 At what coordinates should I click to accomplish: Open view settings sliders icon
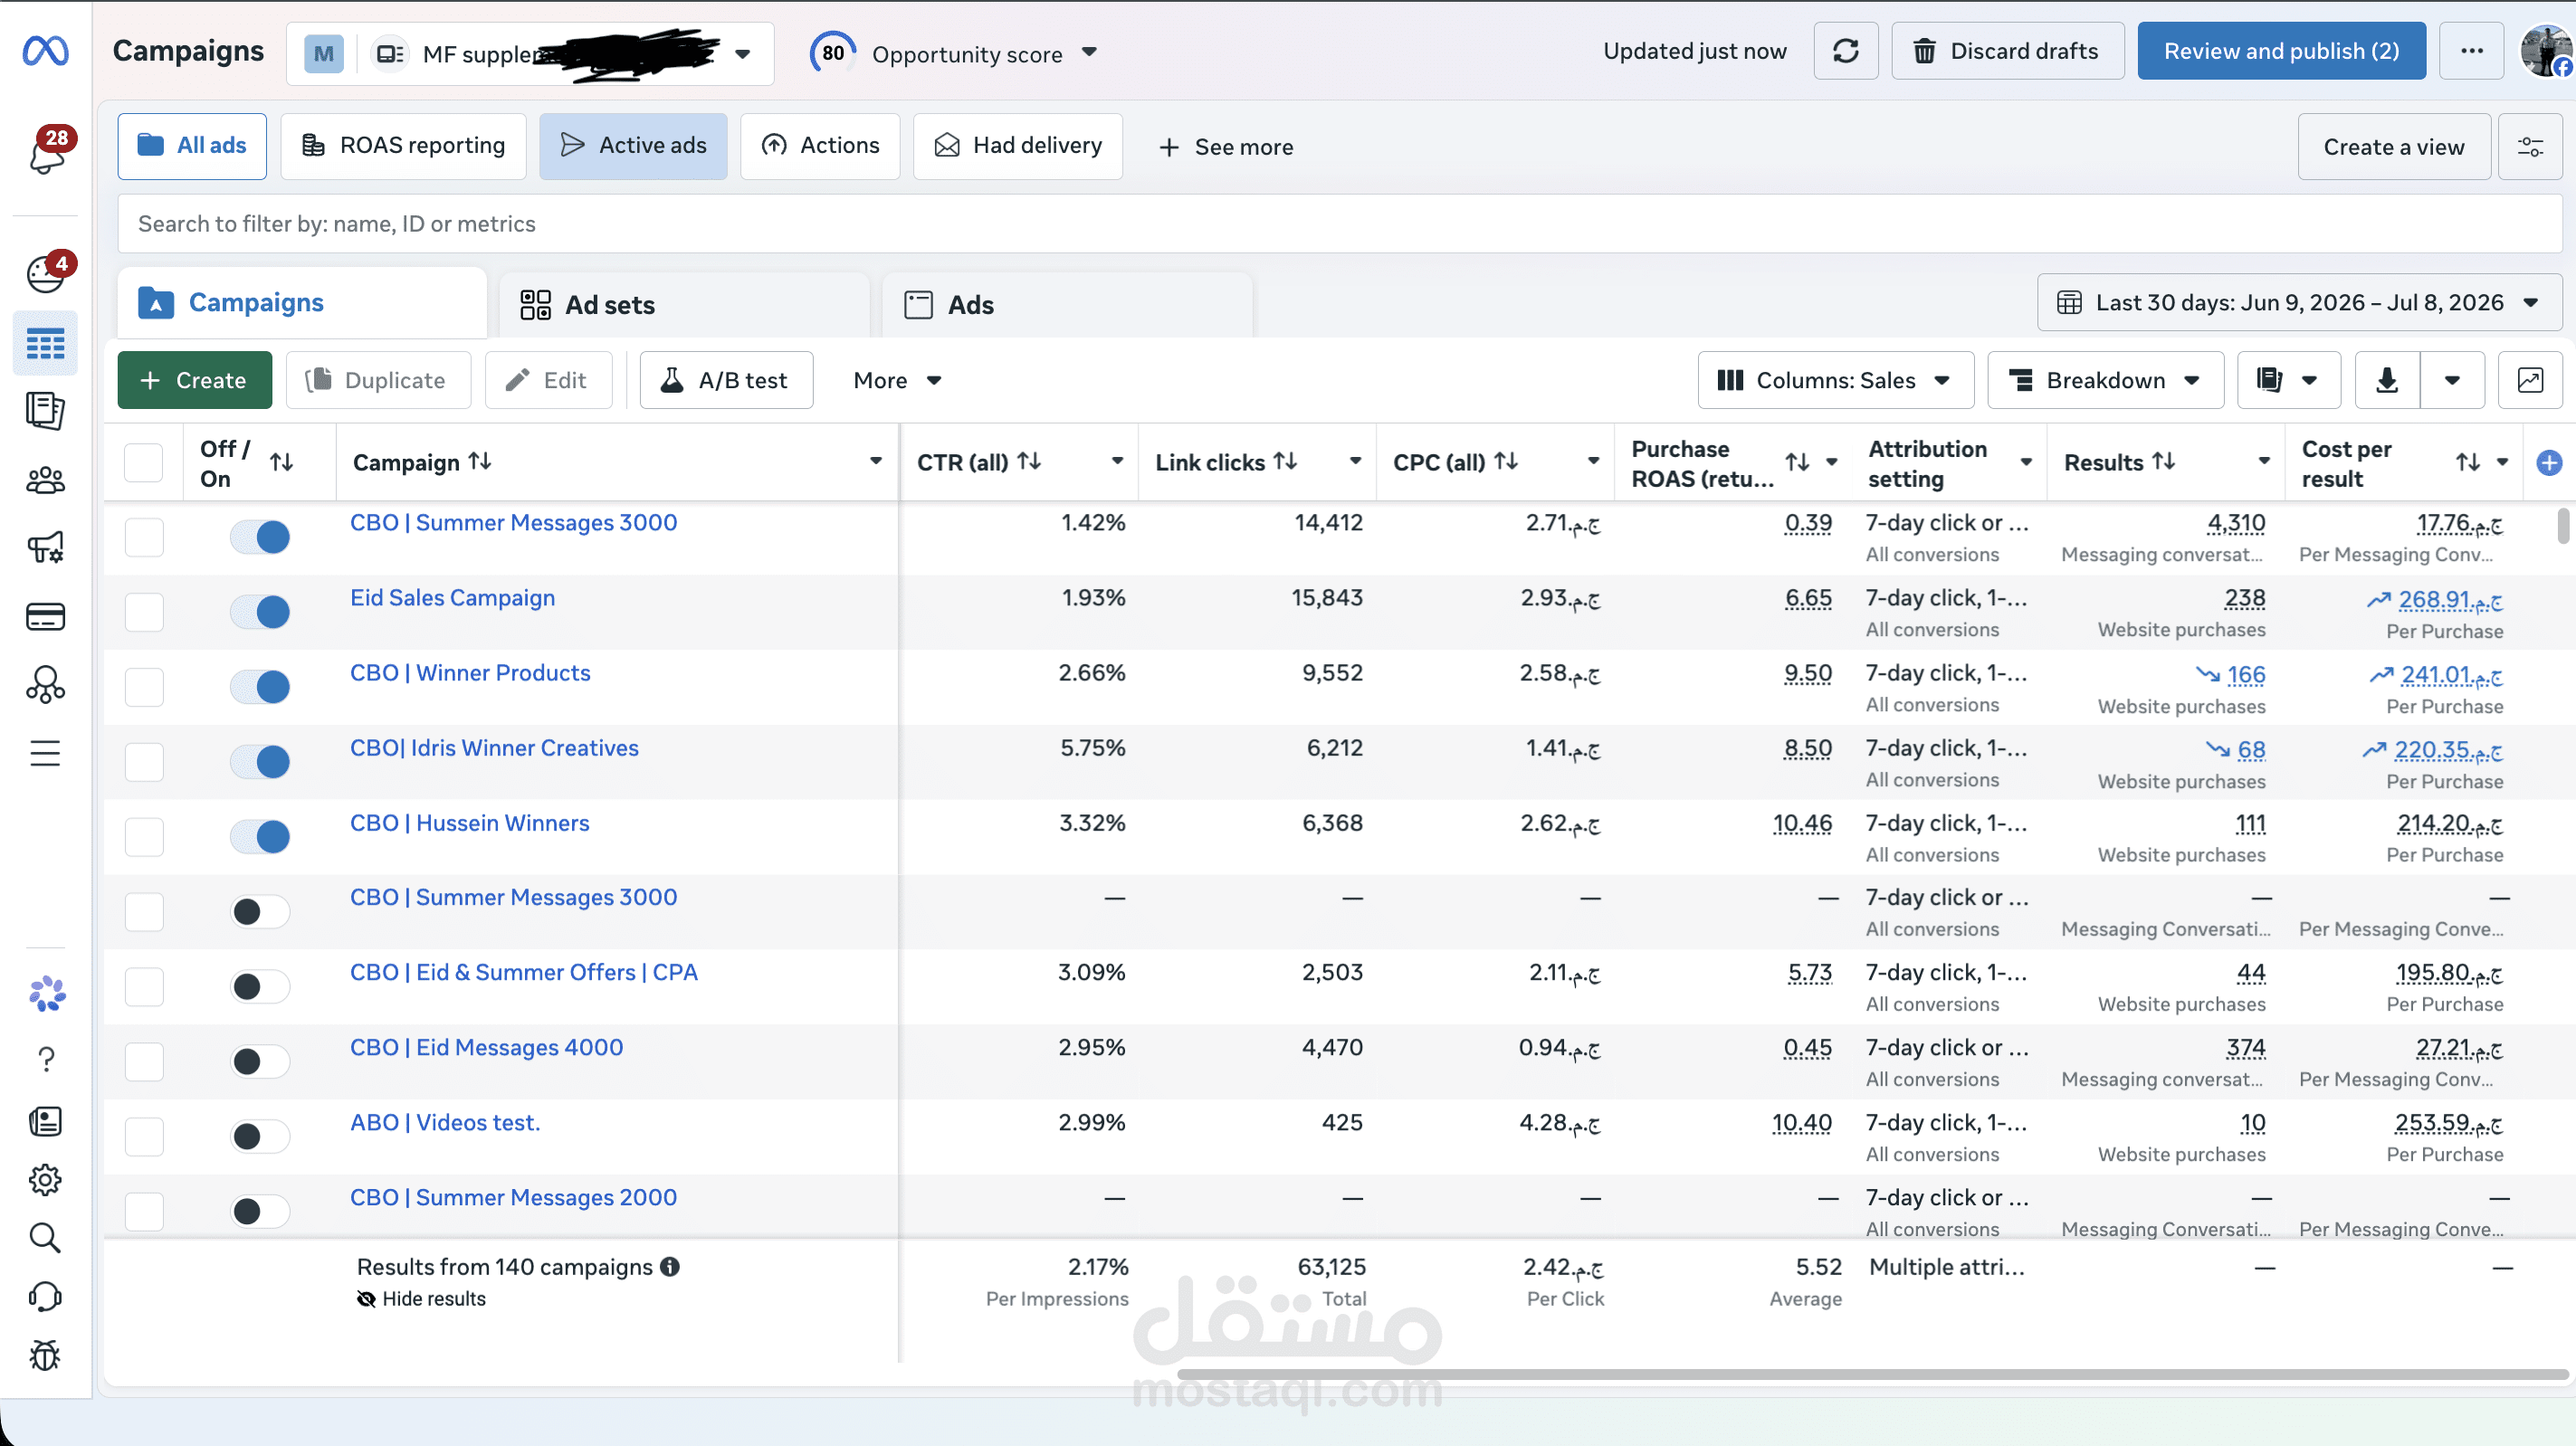2530,147
